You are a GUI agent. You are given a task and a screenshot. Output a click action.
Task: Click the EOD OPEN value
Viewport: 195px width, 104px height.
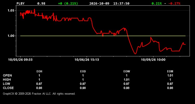83,75
